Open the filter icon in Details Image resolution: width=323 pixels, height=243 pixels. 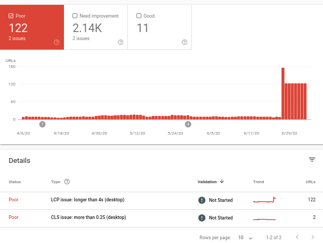(312, 160)
